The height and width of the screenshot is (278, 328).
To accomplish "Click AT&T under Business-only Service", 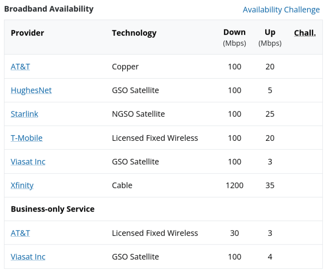I will point(20,233).
